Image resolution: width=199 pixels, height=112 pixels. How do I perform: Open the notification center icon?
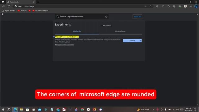(x=195, y=110)
